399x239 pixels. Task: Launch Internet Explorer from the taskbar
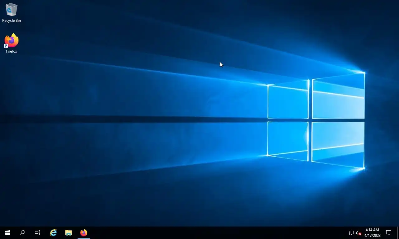(53, 233)
